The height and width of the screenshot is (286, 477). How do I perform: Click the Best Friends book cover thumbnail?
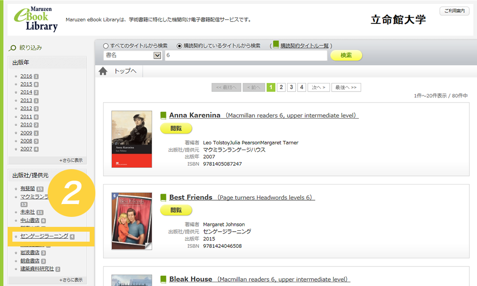coord(132,221)
